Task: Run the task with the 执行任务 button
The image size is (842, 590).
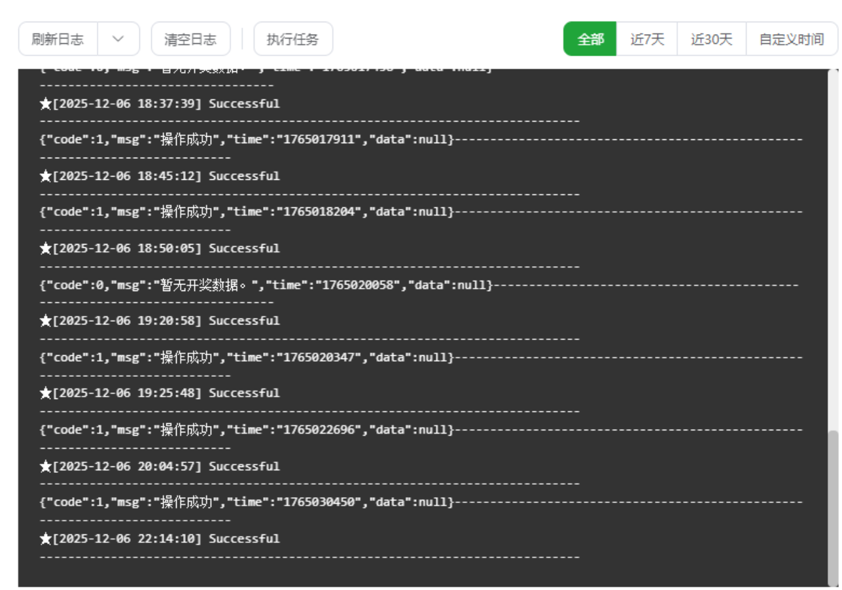Action: coord(292,39)
